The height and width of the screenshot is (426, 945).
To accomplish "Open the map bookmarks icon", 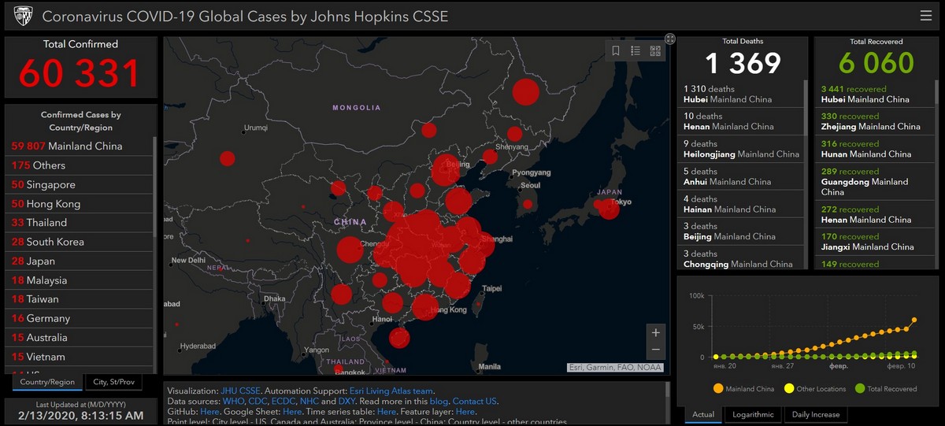I will (616, 51).
